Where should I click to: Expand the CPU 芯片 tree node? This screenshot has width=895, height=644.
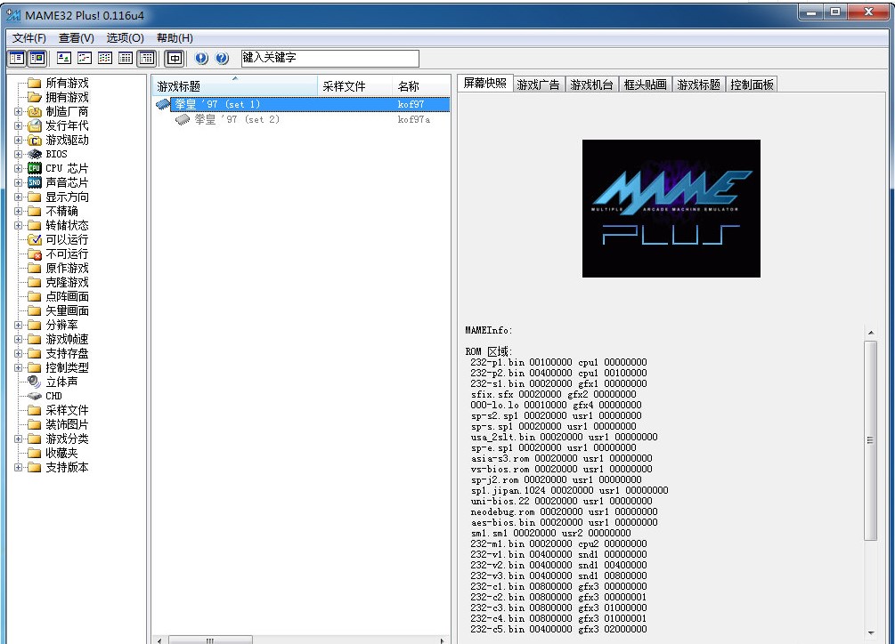click(19, 168)
